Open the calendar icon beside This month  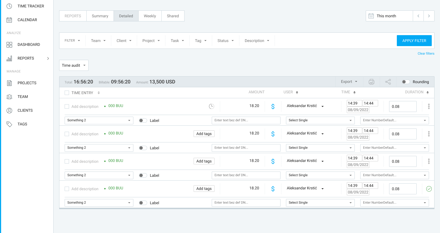point(371,16)
